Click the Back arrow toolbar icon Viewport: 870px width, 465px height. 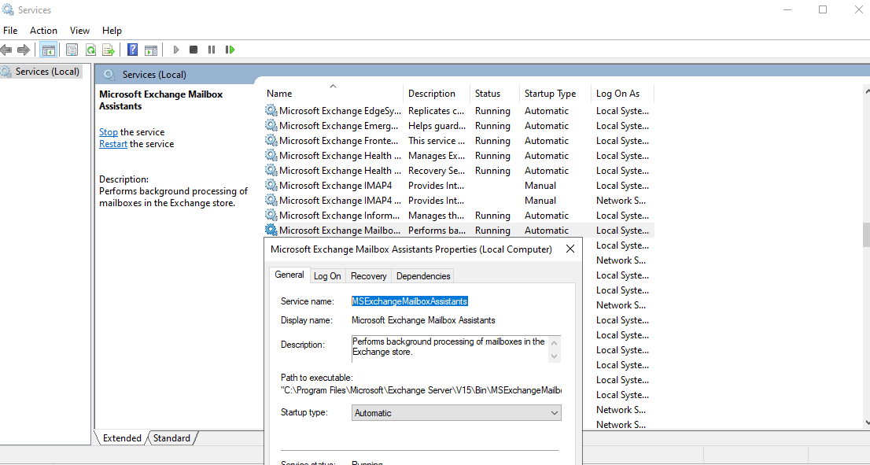pyautogui.click(x=6, y=50)
